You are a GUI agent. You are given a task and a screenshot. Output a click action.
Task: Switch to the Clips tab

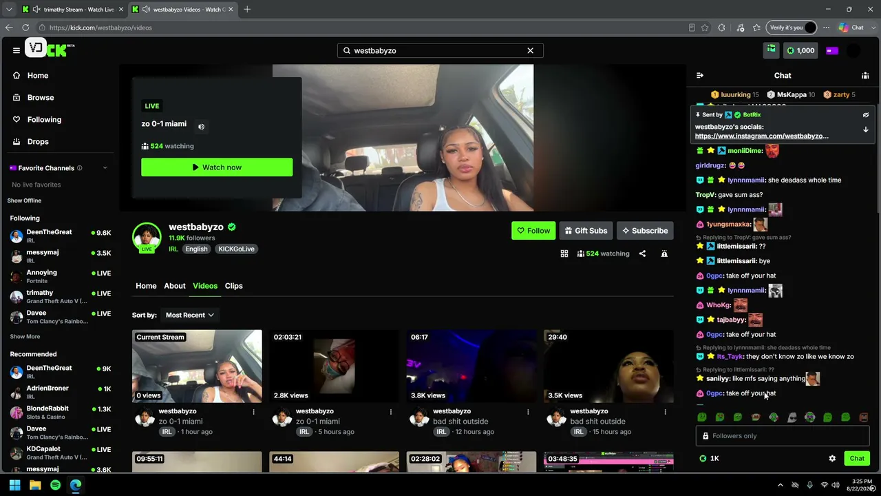pyautogui.click(x=233, y=286)
